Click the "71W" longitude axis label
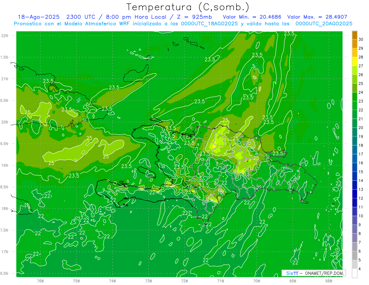 [x=220, y=281]
